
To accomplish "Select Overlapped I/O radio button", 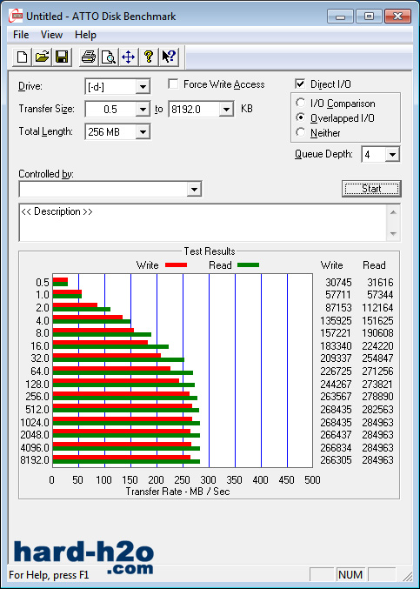I will [300, 117].
